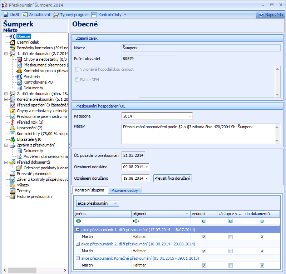Click the Kontrolní listy list icon
The width and height of the screenshot is (286, 274).
(94, 15)
